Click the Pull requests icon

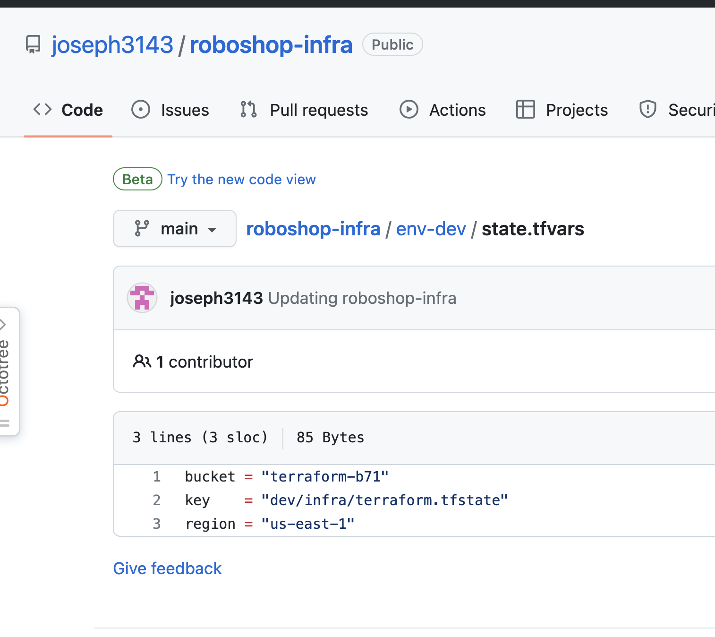coord(247,110)
